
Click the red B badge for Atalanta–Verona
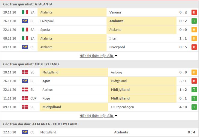194,12
